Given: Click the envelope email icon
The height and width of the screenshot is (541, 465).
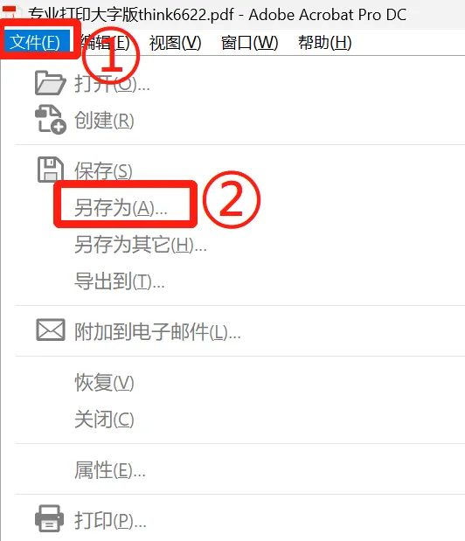Looking at the screenshot, I should 51,329.
